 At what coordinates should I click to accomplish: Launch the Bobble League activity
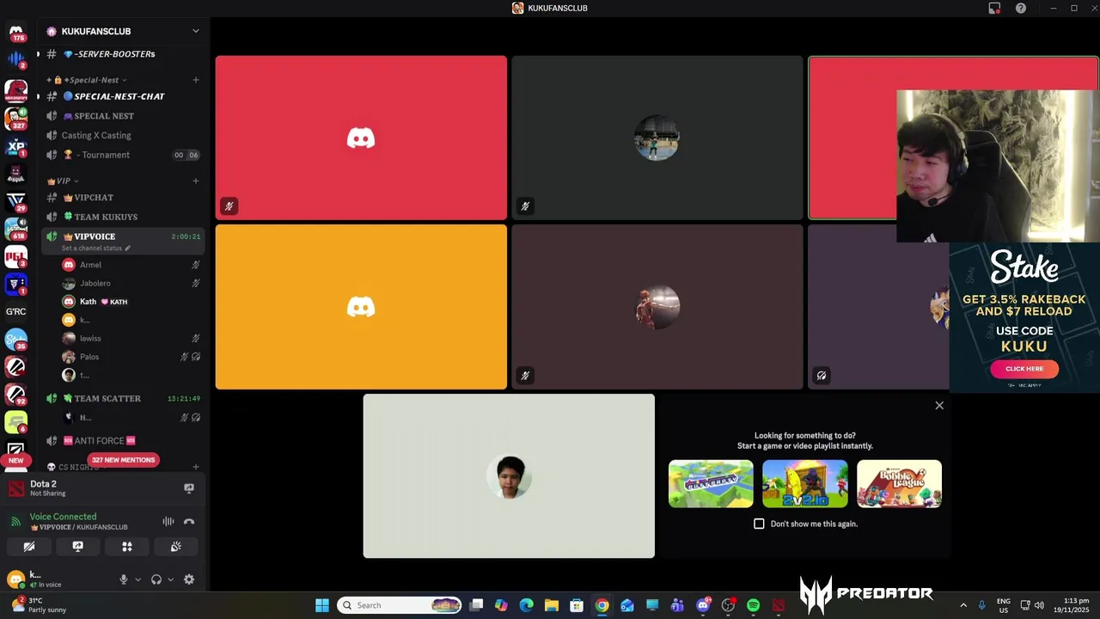(x=899, y=483)
